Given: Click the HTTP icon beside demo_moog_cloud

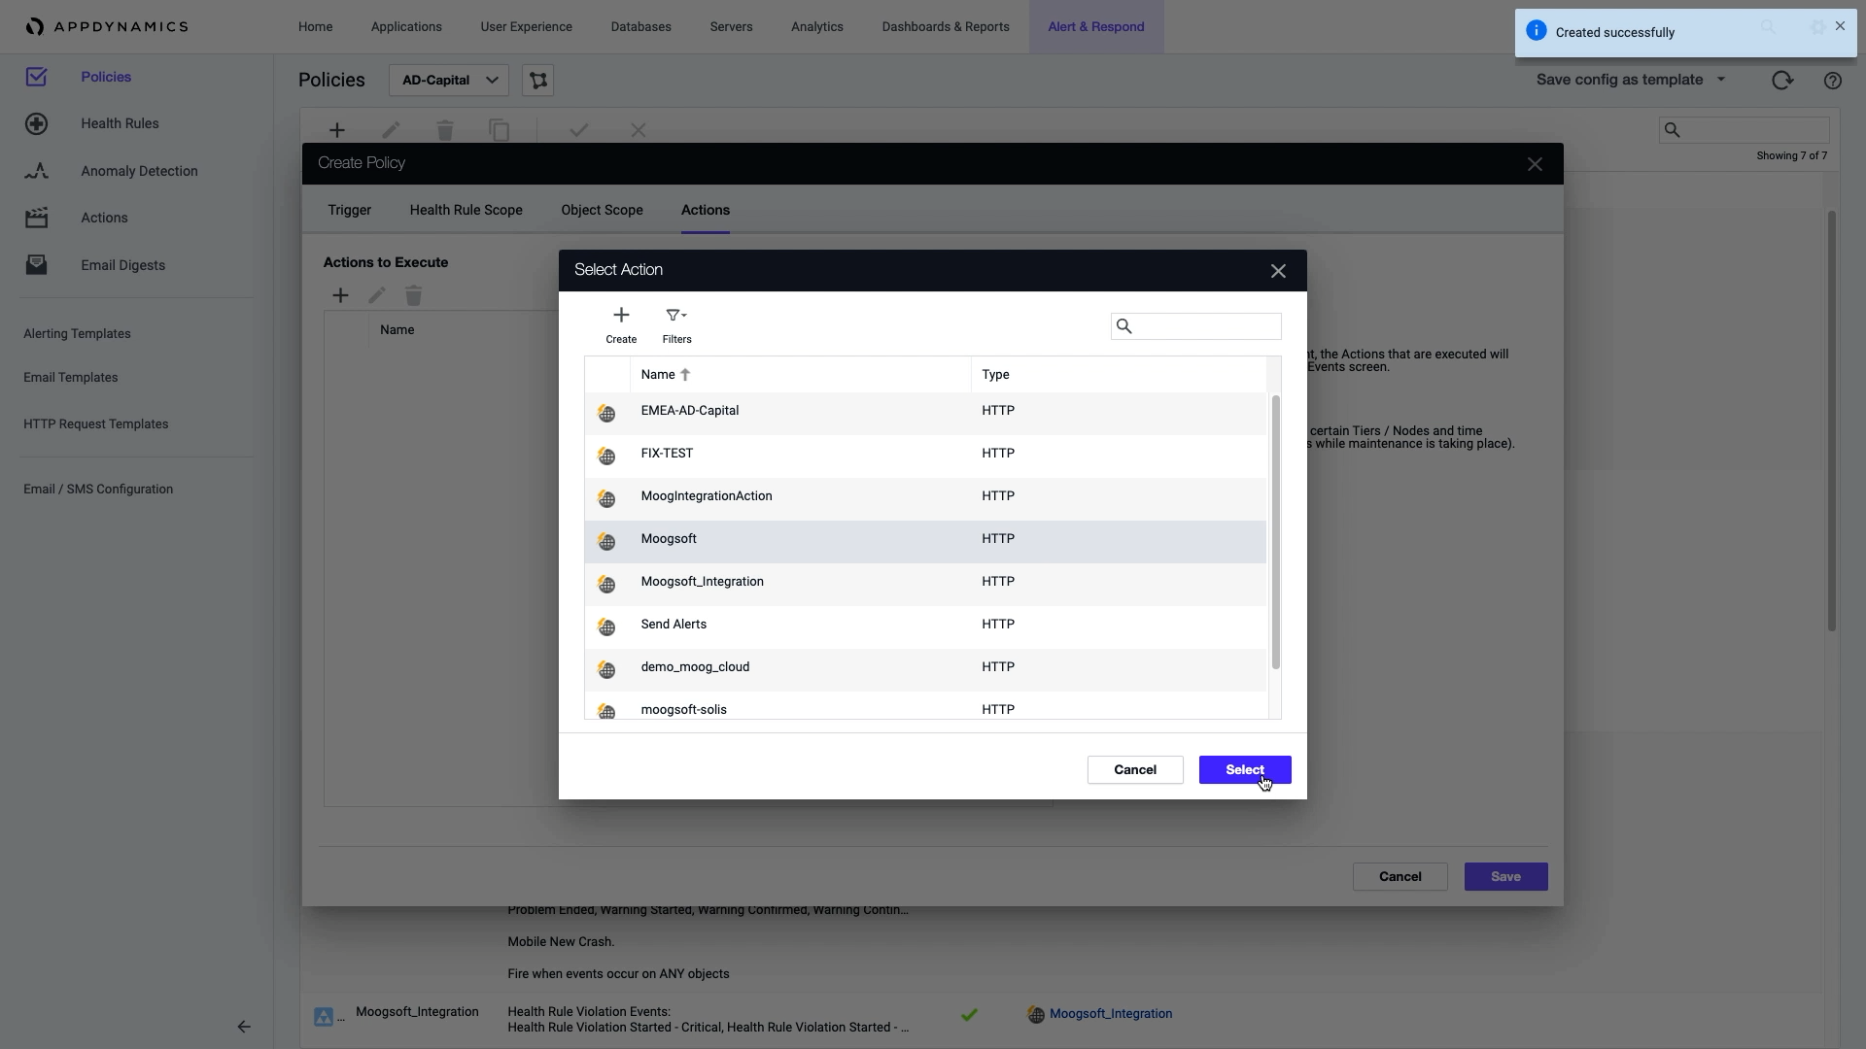Looking at the screenshot, I should point(606,670).
